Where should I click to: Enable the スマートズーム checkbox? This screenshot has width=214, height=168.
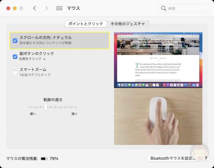coord(15,72)
